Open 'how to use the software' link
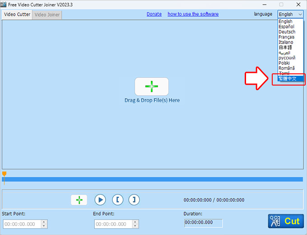The width and height of the screenshot is (307, 235). [x=193, y=14]
